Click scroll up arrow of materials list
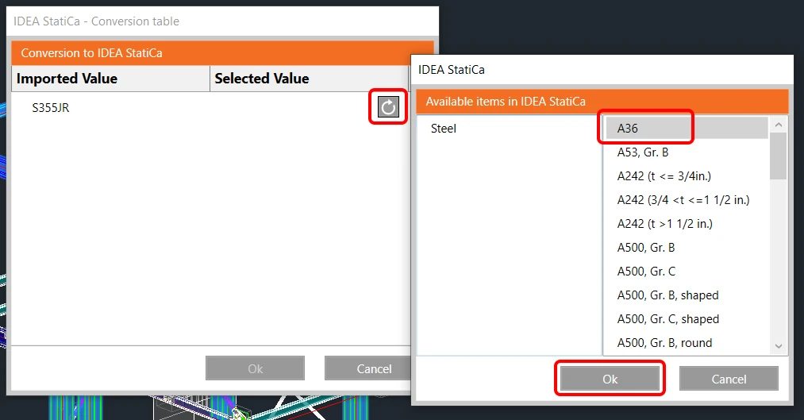 [x=779, y=125]
